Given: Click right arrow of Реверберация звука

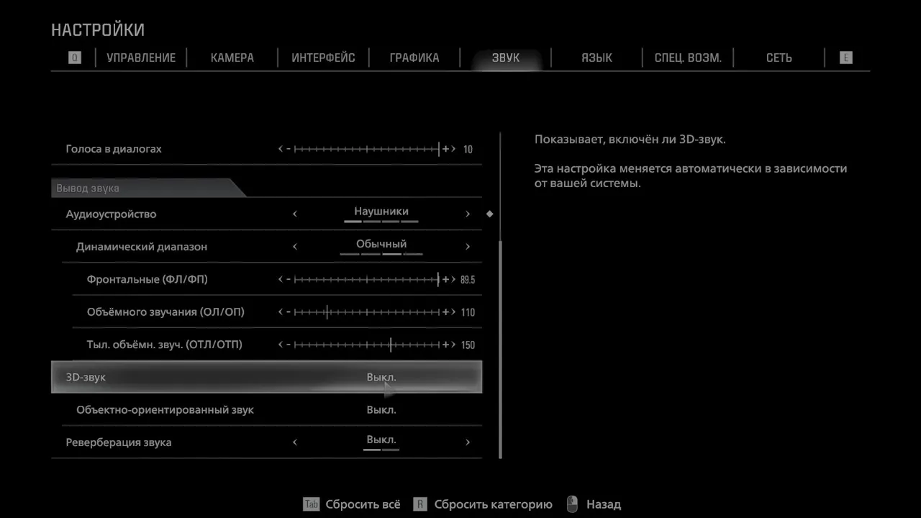Looking at the screenshot, I should pyautogui.click(x=468, y=442).
